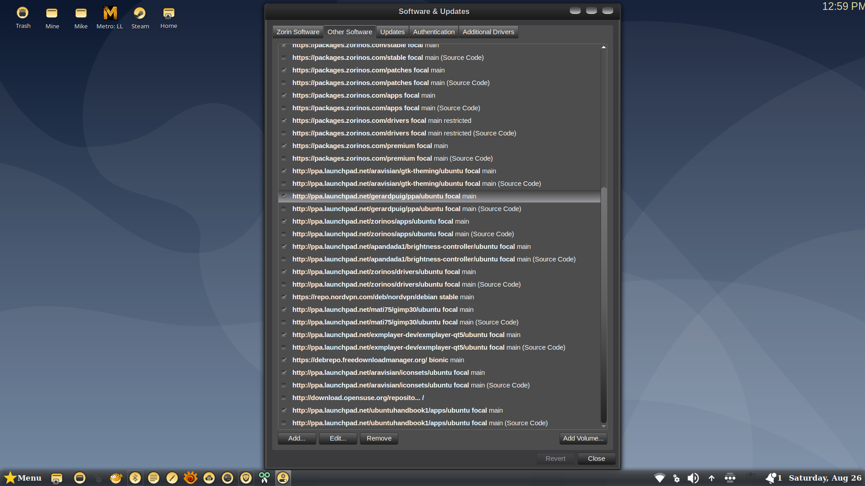
Task: Uncheck ubuntuhandbook1/apps focal main
Action: 284,410
